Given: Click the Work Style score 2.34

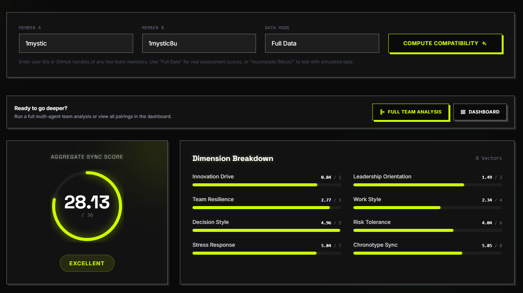Looking at the screenshot, I should [x=487, y=200].
